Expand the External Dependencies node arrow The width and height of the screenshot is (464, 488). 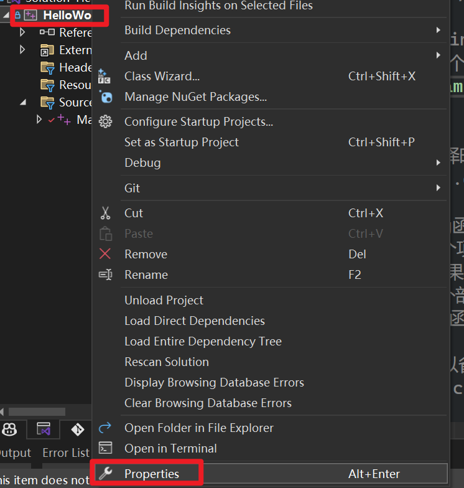coord(23,50)
